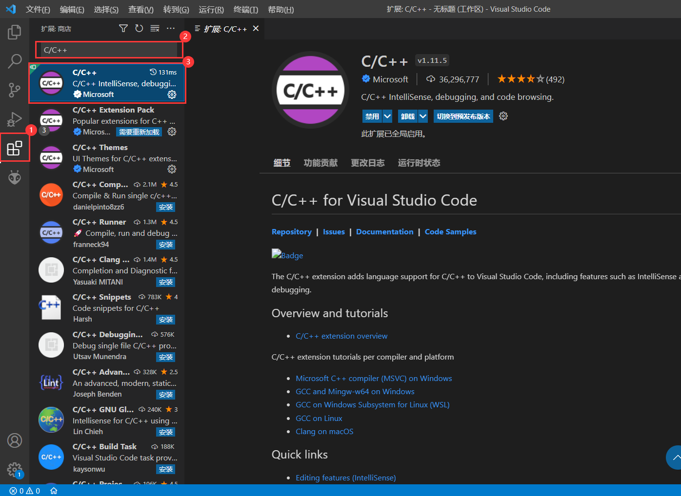Open manage gear for C/C++ Themes
The width and height of the screenshot is (681, 496).
[172, 169]
